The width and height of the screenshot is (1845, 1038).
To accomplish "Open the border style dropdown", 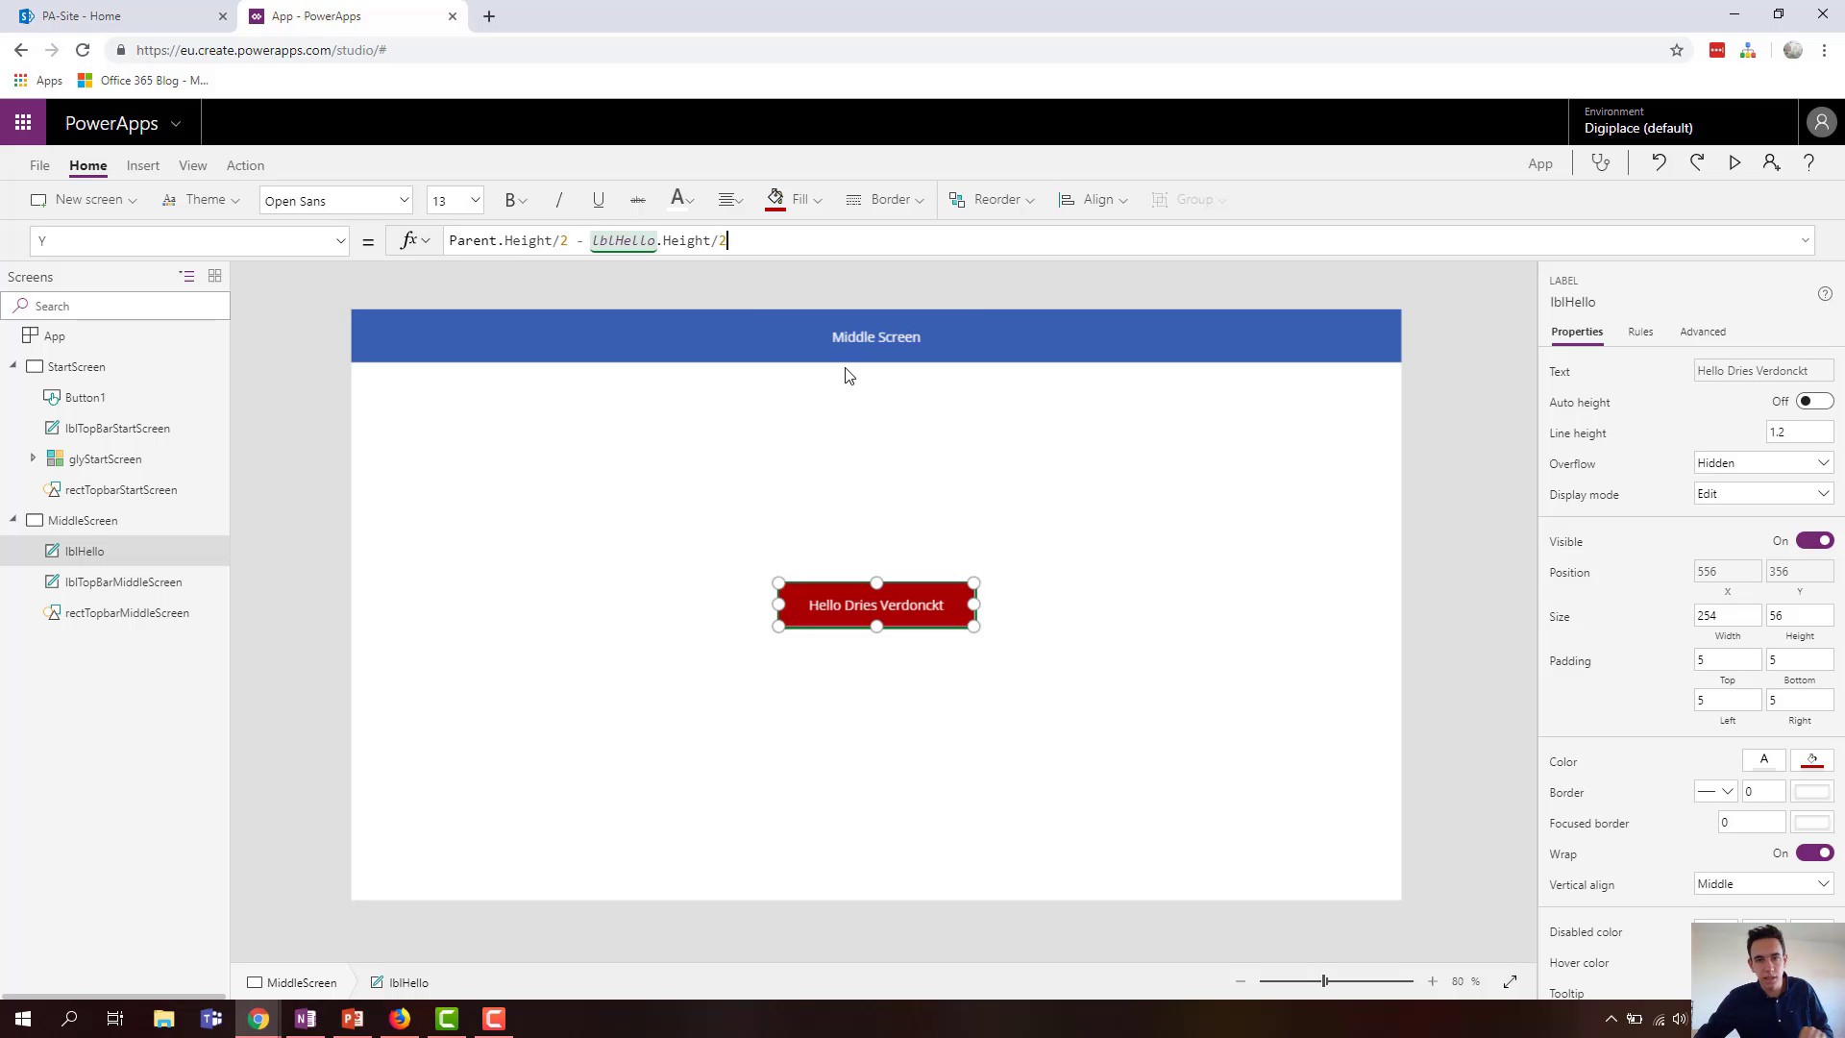I will (x=1715, y=792).
